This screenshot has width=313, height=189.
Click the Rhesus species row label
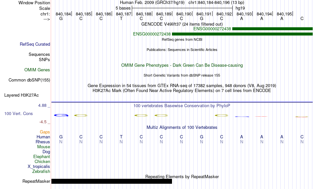click(43, 142)
